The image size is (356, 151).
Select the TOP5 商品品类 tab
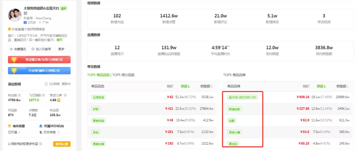[x=98, y=75]
